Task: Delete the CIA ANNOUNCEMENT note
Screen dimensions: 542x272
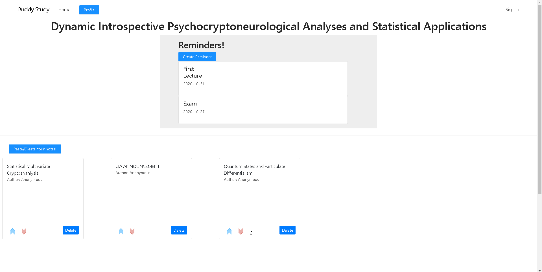Action: click(x=179, y=230)
